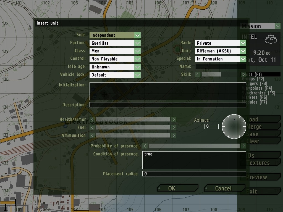This screenshot has width=283, height=212.
Task: Switch to Markers (F6) mode
Action: pyautogui.click(x=255, y=97)
